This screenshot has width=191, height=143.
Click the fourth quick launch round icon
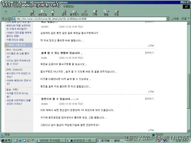29,140
